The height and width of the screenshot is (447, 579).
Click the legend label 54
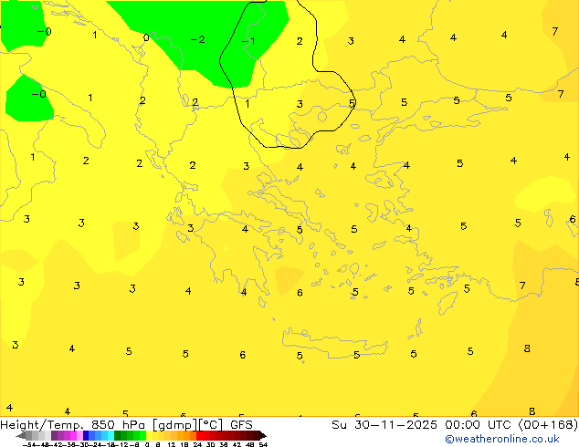(262, 445)
